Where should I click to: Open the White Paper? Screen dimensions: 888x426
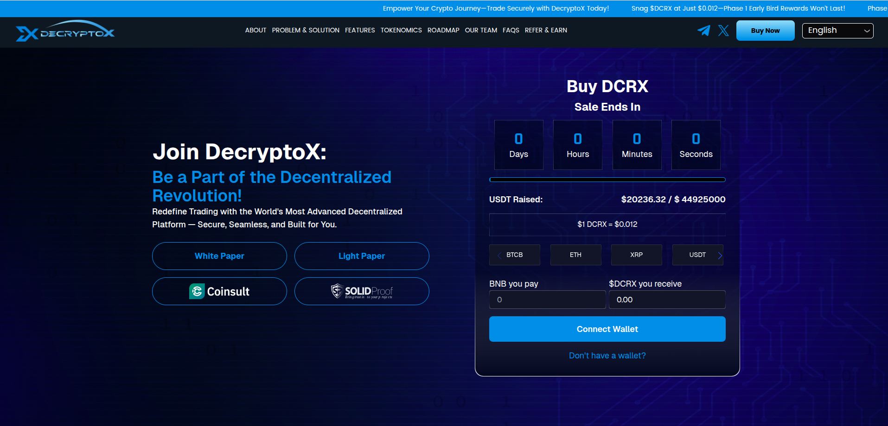[x=219, y=256]
